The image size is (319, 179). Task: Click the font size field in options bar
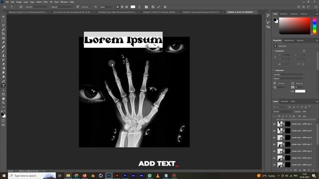[85, 7]
